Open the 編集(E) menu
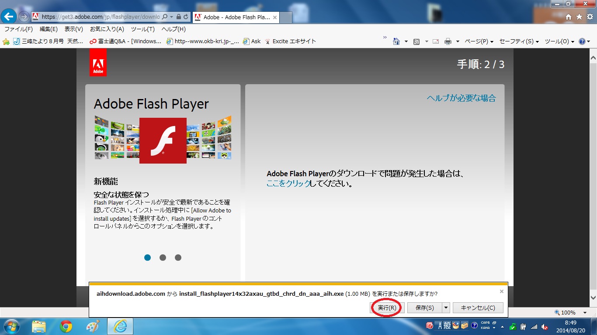Screen dimensions: 597x335 pos(49,29)
